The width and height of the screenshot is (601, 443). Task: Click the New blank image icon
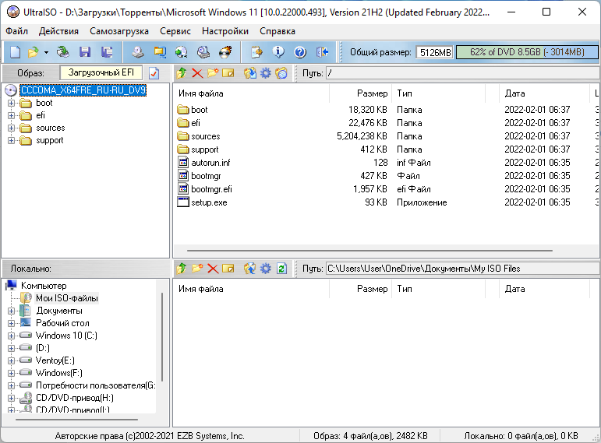15,52
